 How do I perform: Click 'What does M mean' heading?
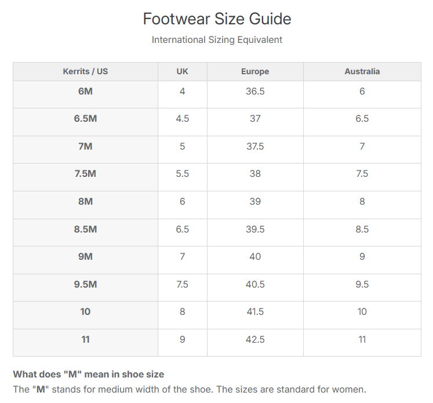click(x=88, y=375)
